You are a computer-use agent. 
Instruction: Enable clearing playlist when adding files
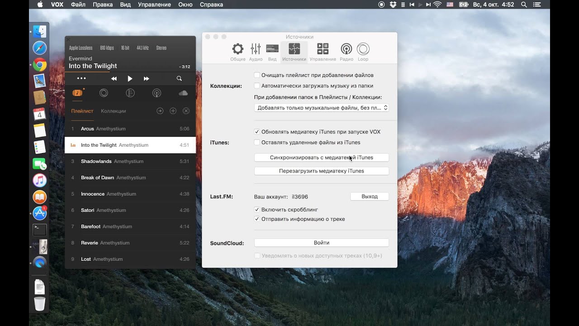[x=257, y=75]
